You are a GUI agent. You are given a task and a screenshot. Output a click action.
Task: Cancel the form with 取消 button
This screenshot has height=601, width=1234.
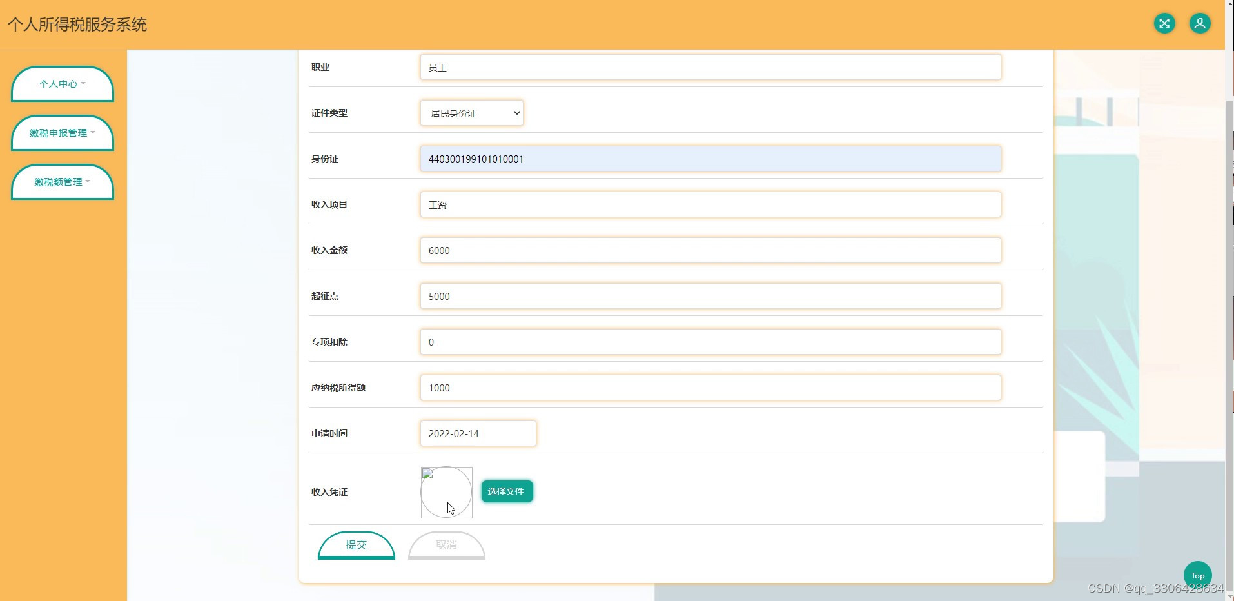point(447,546)
